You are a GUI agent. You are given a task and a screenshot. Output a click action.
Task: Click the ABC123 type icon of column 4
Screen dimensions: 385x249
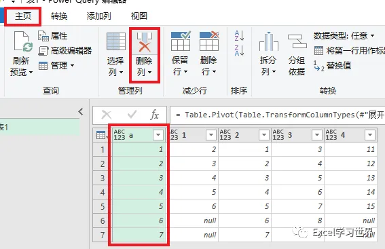point(331,135)
